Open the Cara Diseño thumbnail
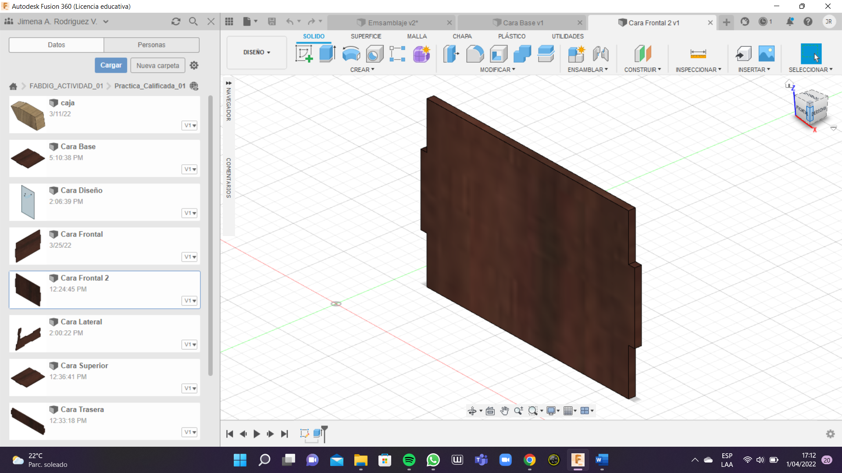 pos(28,202)
